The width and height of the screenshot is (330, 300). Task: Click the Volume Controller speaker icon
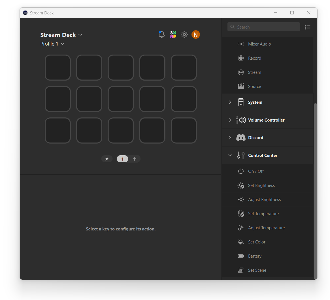pos(241,120)
